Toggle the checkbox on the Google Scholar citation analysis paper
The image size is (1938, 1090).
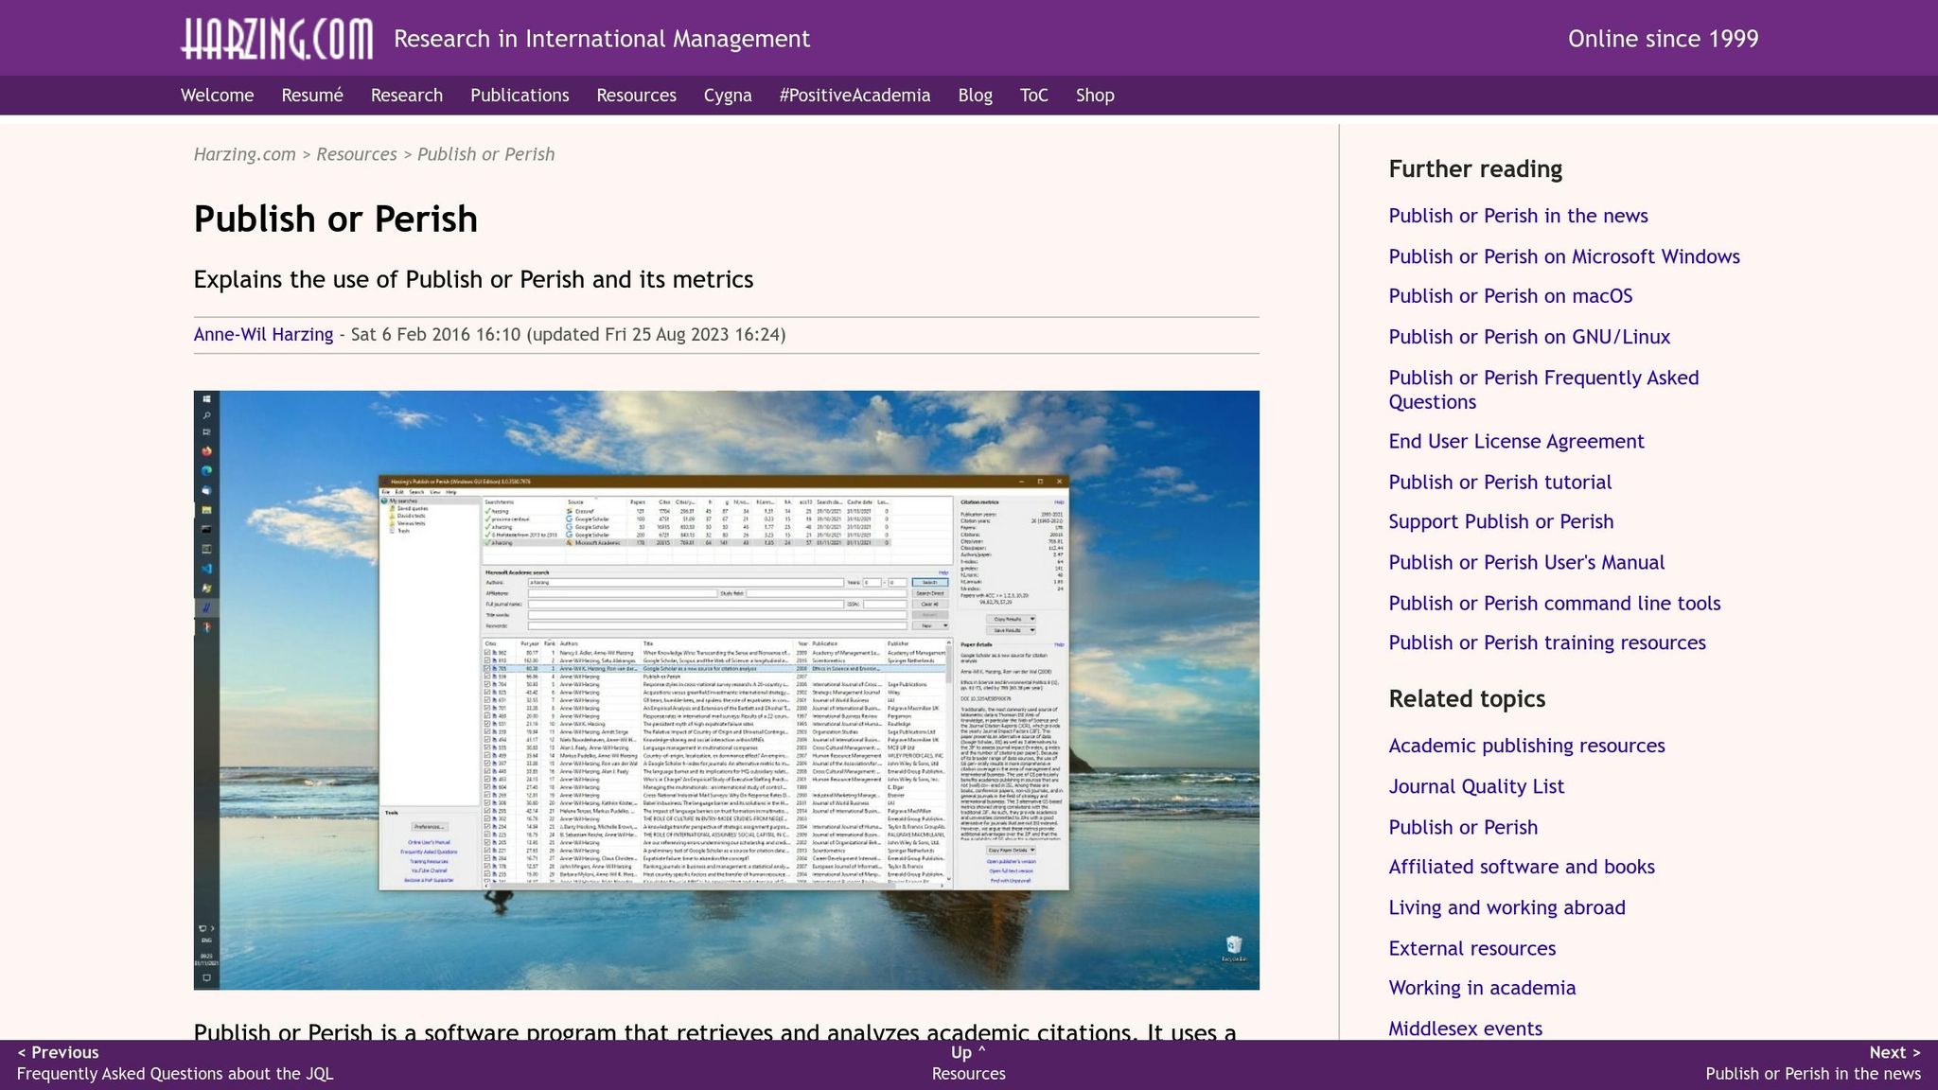pos(487,667)
